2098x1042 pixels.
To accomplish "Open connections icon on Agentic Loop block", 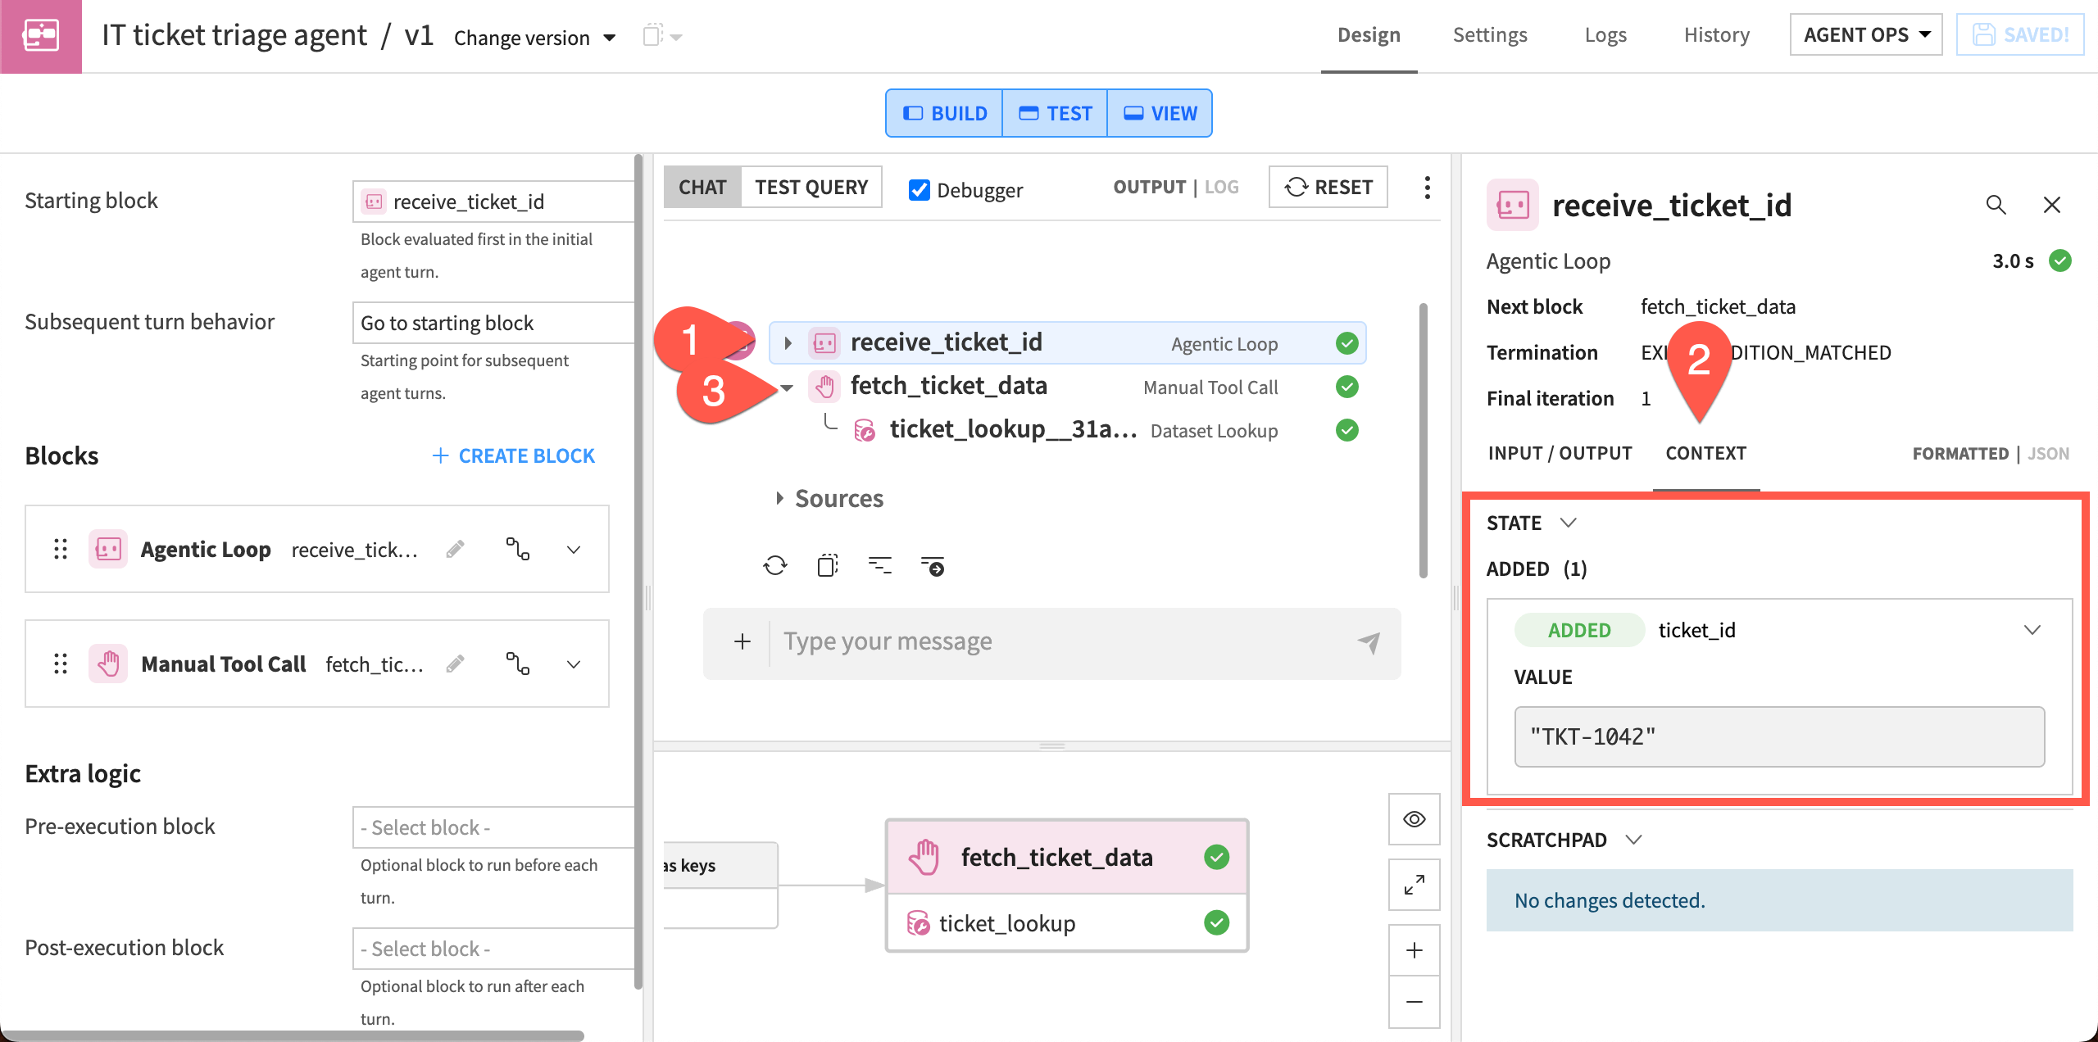I will click(x=517, y=549).
